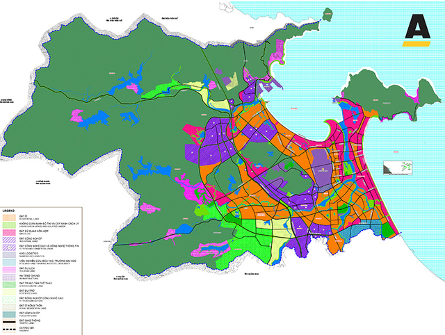Click the Rural Residential Land swatch
The image size is (445, 335).
point(10,307)
